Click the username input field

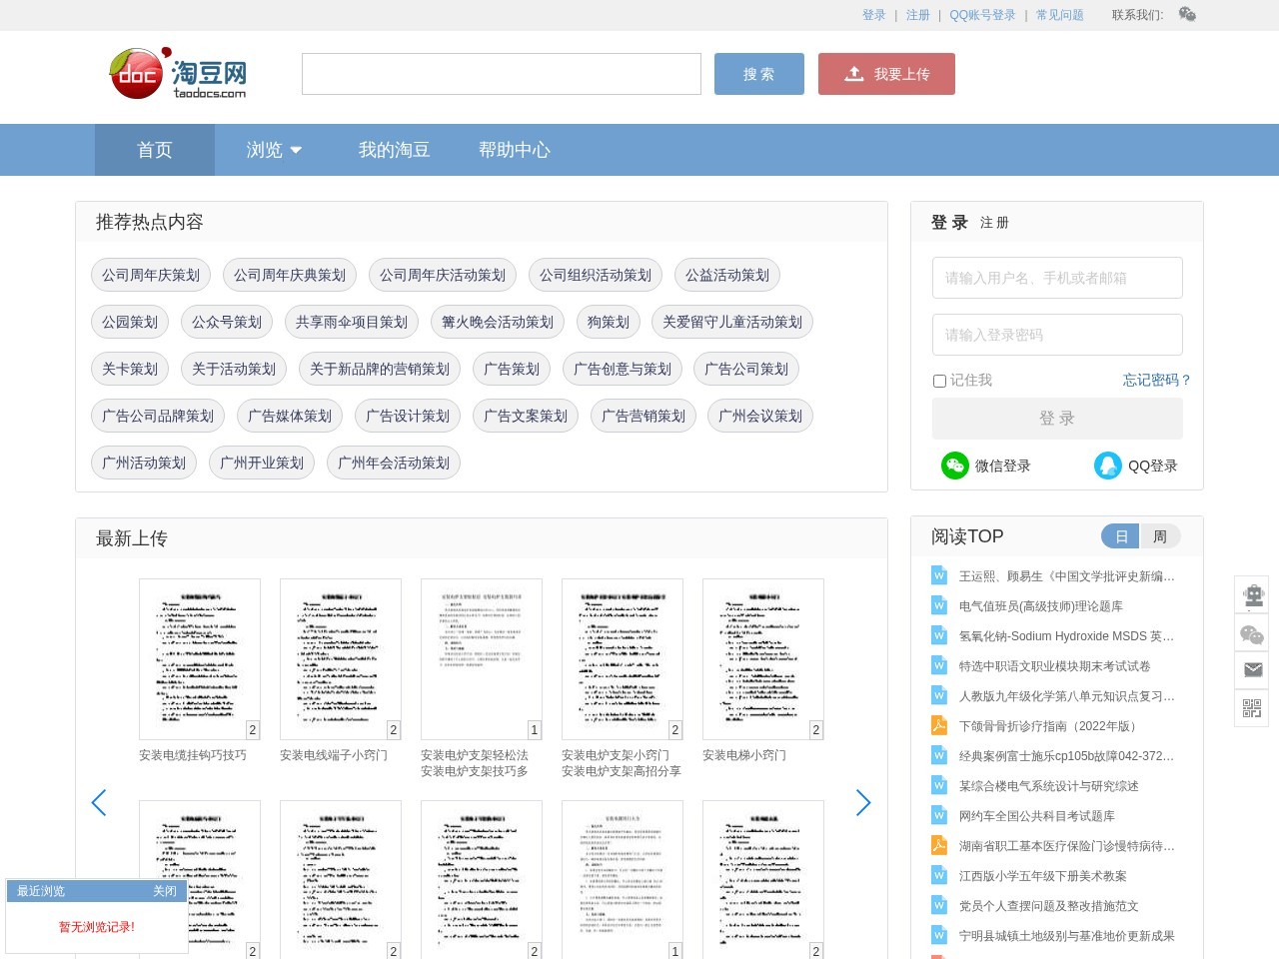(1057, 278)
